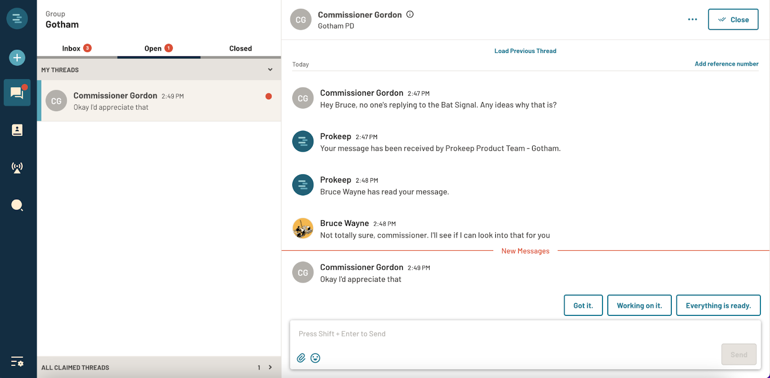Viewport: 770px width, 378px height.
Task: Send the 'Got it.' quick reply
Action: pyautogui.click(x=583, y=305)
